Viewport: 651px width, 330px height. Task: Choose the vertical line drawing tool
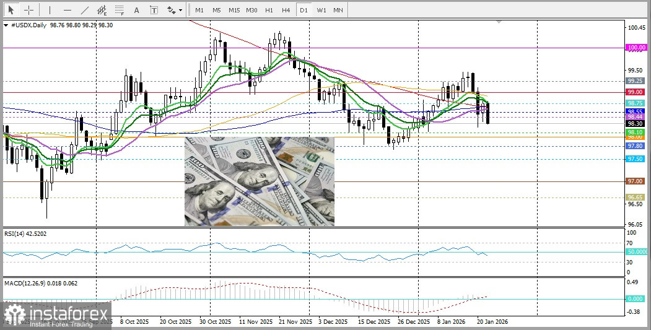point(50,10)
